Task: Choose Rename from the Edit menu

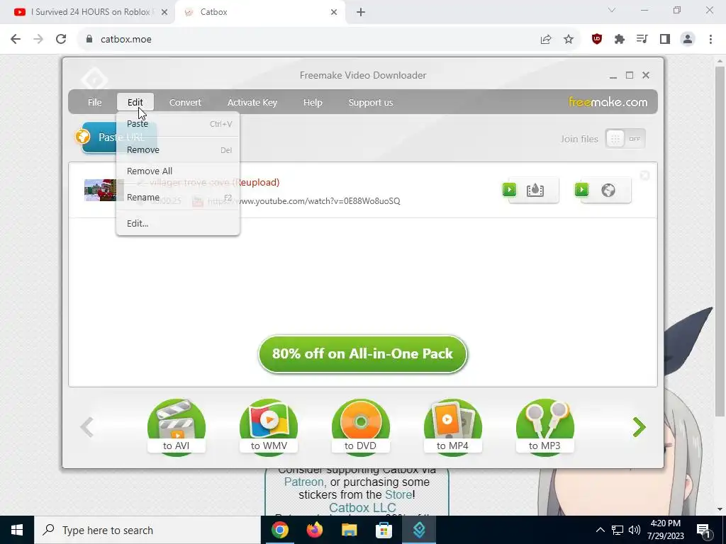Action: (x=178, y=198)
